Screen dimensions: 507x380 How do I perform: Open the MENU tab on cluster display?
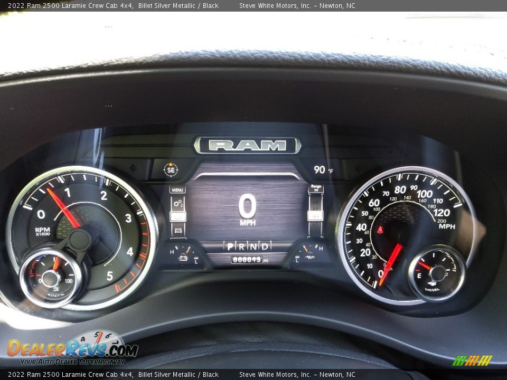[x=177, y=189]
